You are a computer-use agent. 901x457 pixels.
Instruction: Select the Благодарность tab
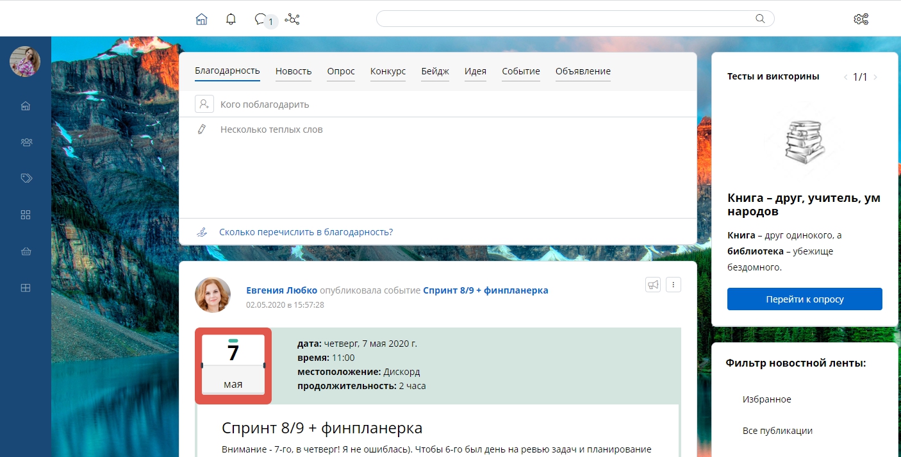tap(227, 71)
